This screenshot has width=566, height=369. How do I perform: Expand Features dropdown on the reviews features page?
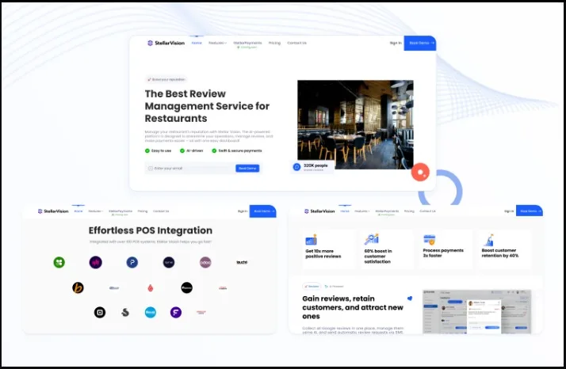(362, 211)
